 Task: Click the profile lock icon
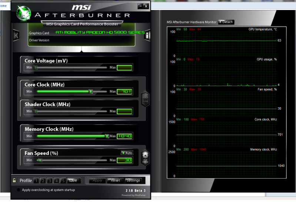(x=14, y=180)
